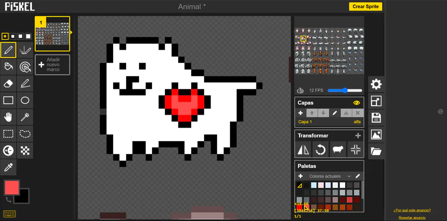
Task: Edit current palette pencil icon
Action: [358, 176]
